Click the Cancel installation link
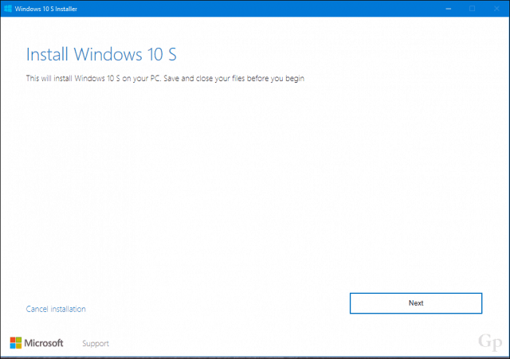 click(x=56, y=309)
